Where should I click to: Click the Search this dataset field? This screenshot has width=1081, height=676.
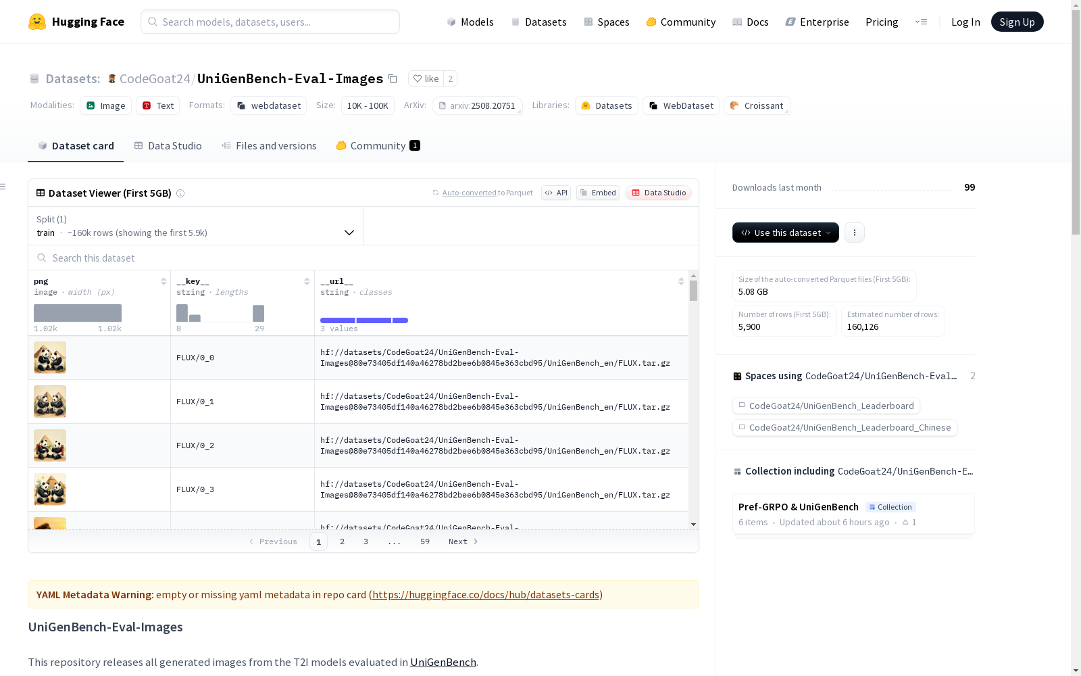tap(363, 258)
